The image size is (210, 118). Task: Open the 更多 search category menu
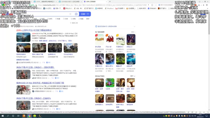(x=88, y=19)
